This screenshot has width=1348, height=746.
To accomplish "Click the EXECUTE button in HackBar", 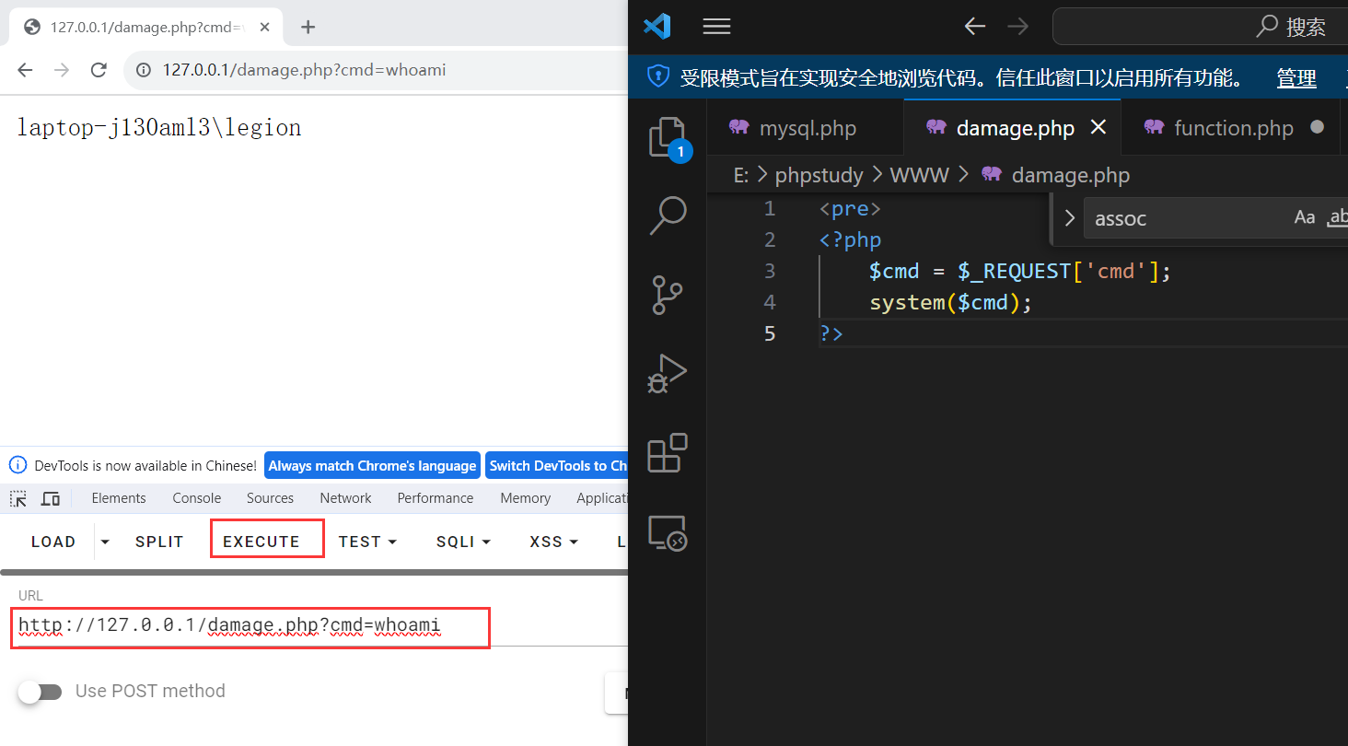I will (x=267, y=541).
